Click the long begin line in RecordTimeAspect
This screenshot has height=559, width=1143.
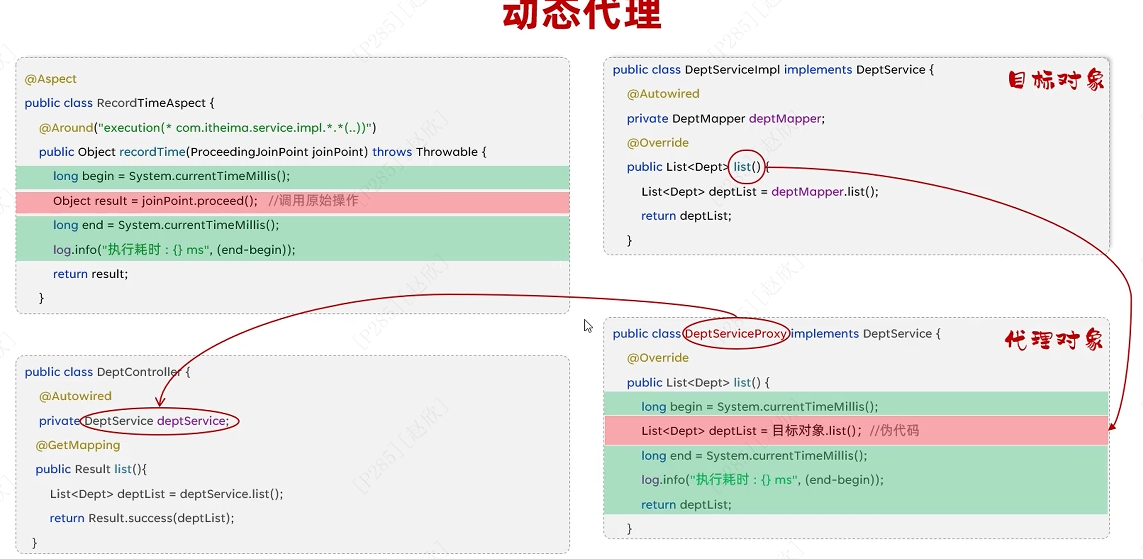point(171,176)
